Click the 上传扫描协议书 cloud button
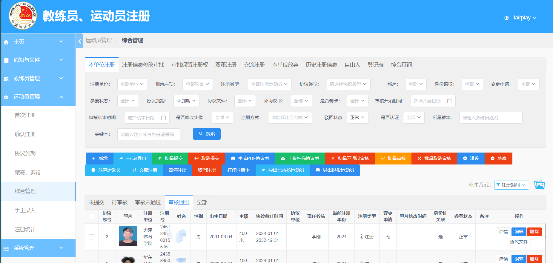This screenshot has width=553, height=263. 300,159
